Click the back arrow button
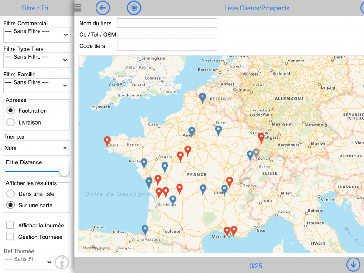This screenshot has height=273, width=364. (x=103, y=8)
